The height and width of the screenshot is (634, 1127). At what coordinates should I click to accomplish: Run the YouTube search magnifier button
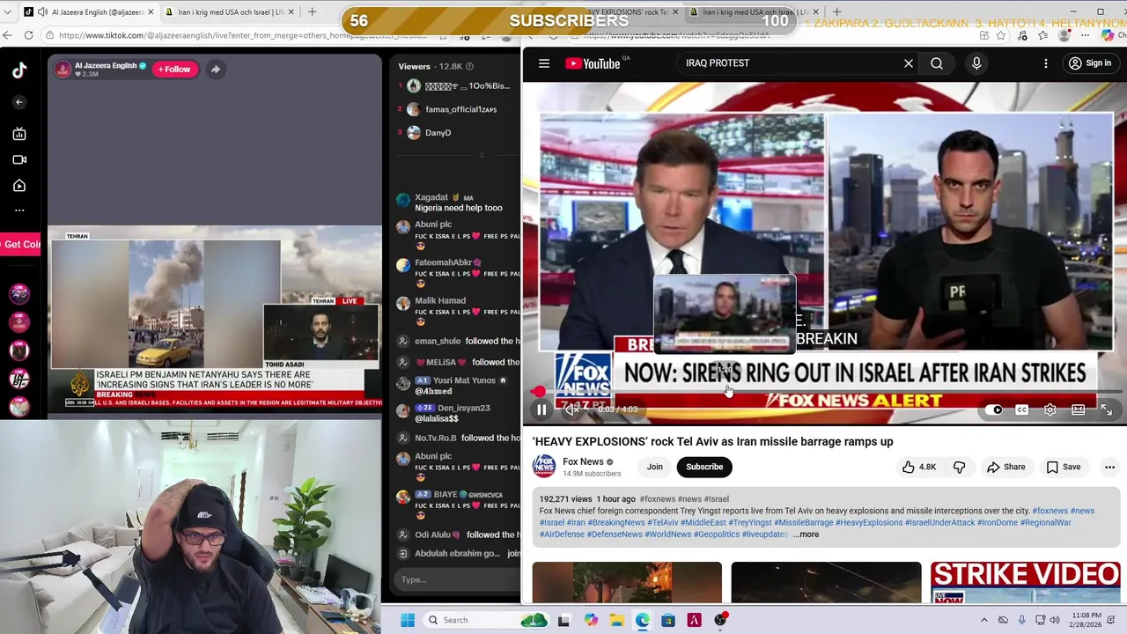point(937,63)
